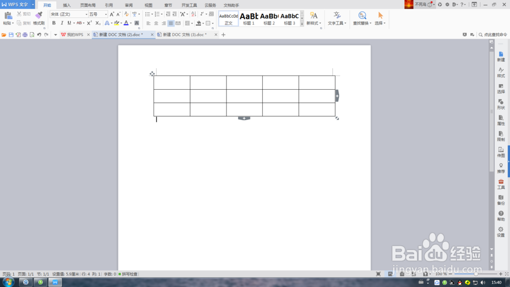Screen dimensions: 510x287
Task: Open the WPS application menu arrow
Action: [33, 5]
